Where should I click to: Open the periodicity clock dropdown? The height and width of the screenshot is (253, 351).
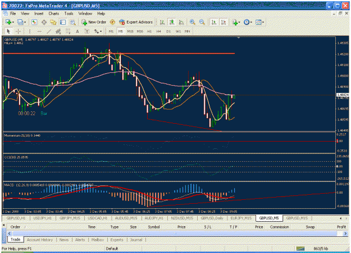coord(248,22)
